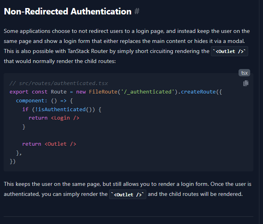The width and height of the screenshot is (263, 224).
Task: Copy the code snippet with the clipboard icon
Action: [246, 83]
